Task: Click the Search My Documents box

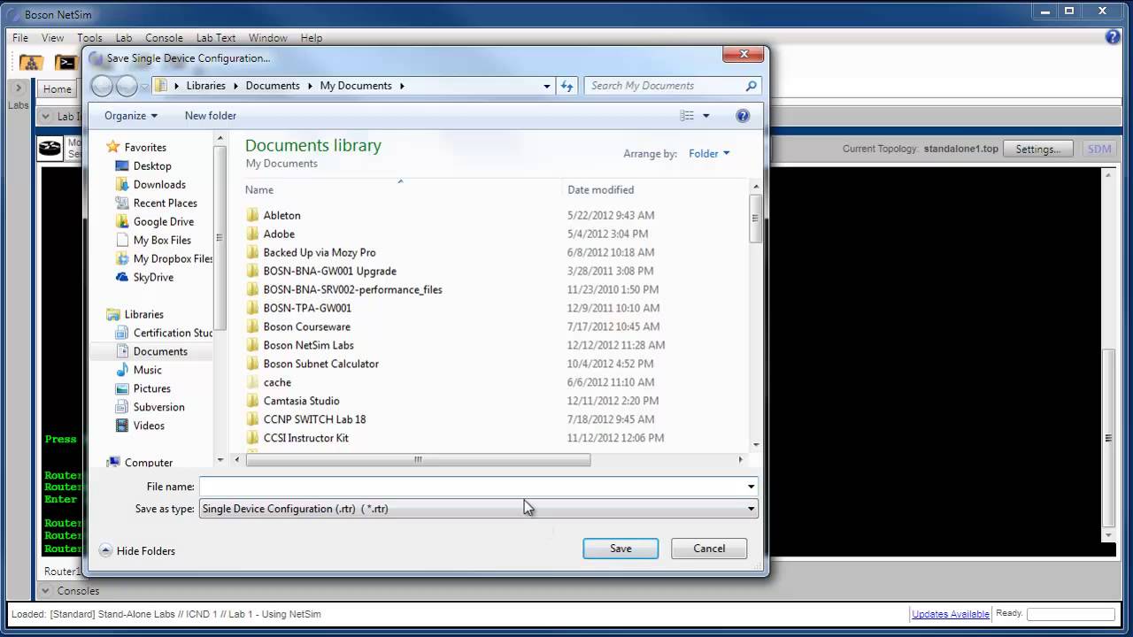Action: pos(664,86)
